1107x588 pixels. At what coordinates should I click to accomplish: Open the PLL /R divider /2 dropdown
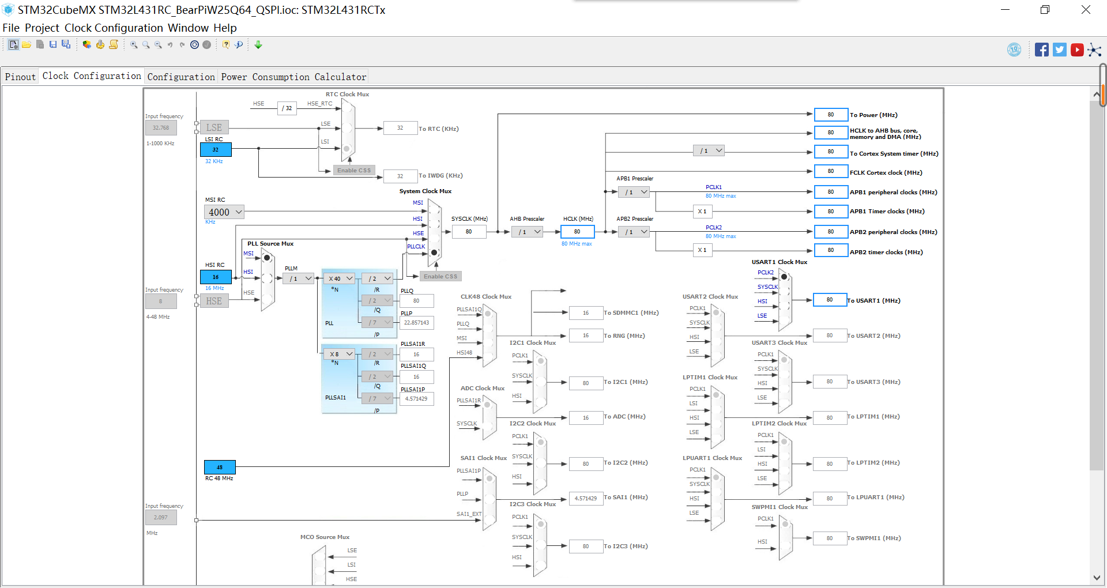[378, 278]
